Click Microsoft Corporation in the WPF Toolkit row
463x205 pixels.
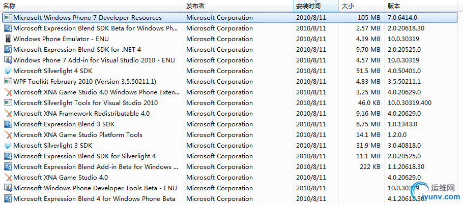coord(219,81)
